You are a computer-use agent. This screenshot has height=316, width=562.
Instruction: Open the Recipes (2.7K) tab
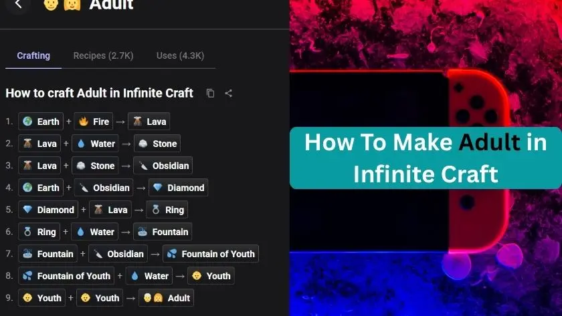click(103, 56)
